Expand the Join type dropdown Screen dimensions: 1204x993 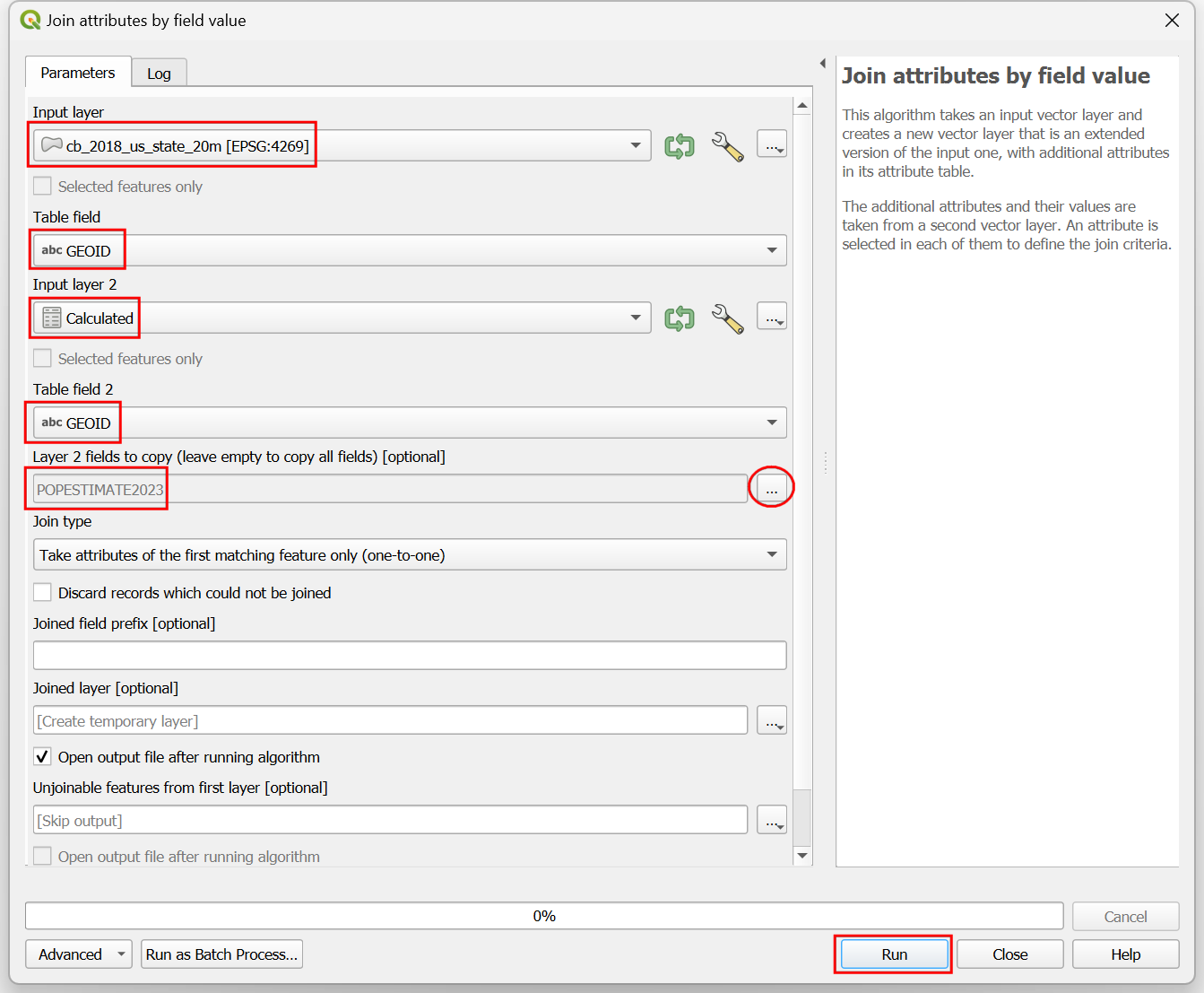pos(410,555)
